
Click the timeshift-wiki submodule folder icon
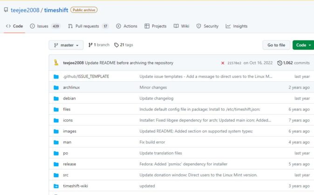(x=56, y=186)
